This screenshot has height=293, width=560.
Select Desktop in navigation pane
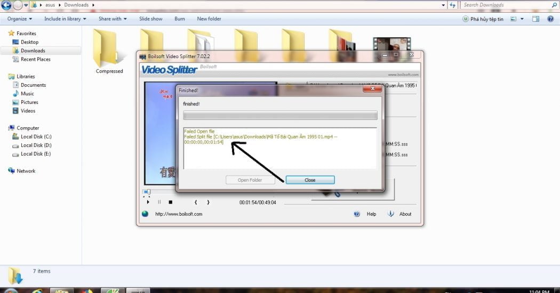coord(29,42)
